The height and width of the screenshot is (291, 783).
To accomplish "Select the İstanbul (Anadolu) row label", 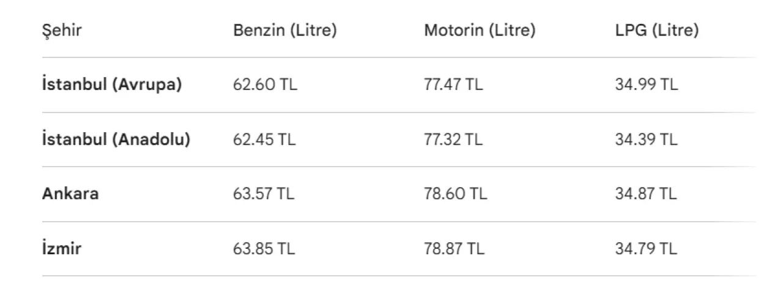I will [116, 139].
